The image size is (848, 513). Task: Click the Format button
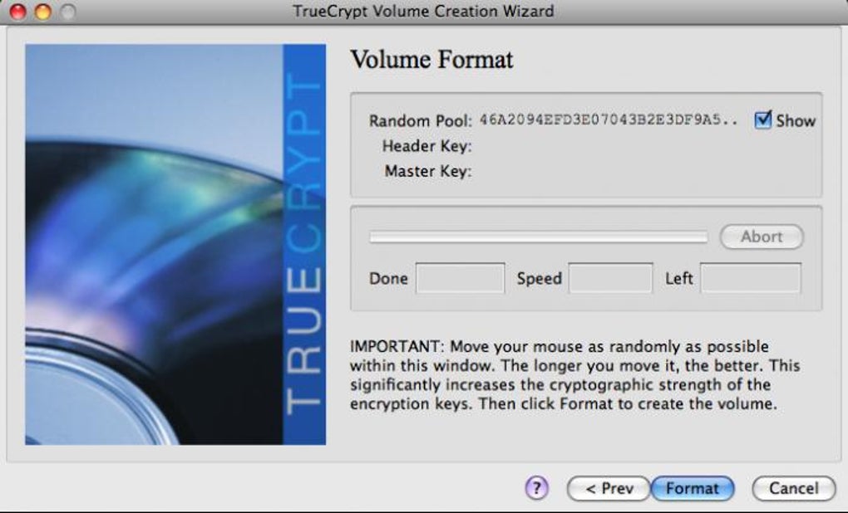point(693,489)
